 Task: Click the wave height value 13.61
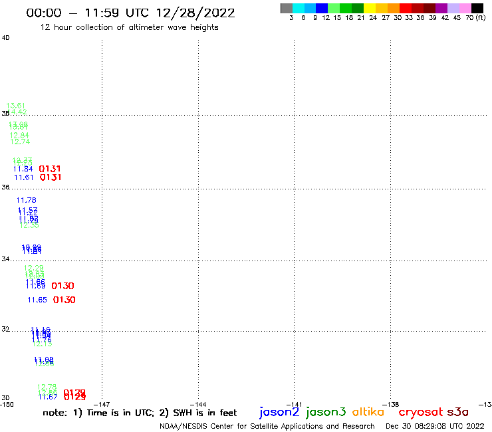(x=16, y=106)
